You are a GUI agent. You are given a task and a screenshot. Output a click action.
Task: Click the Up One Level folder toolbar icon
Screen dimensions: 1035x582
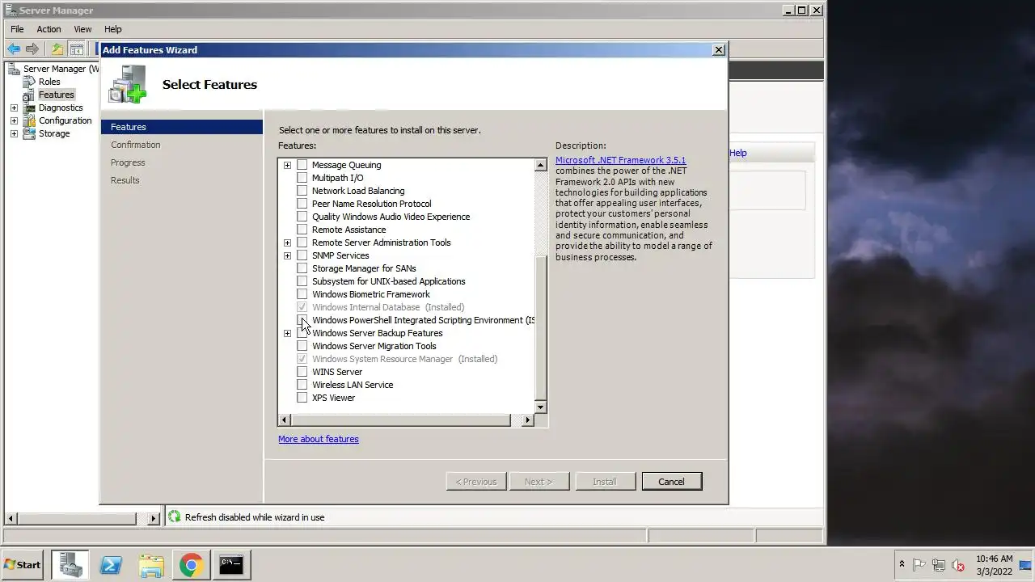point(57,49)
